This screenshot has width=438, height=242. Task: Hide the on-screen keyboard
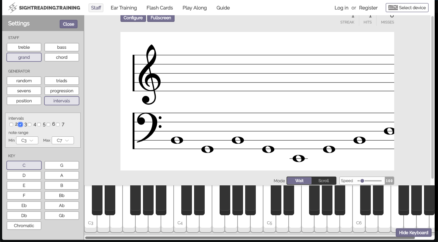point(413,233)
